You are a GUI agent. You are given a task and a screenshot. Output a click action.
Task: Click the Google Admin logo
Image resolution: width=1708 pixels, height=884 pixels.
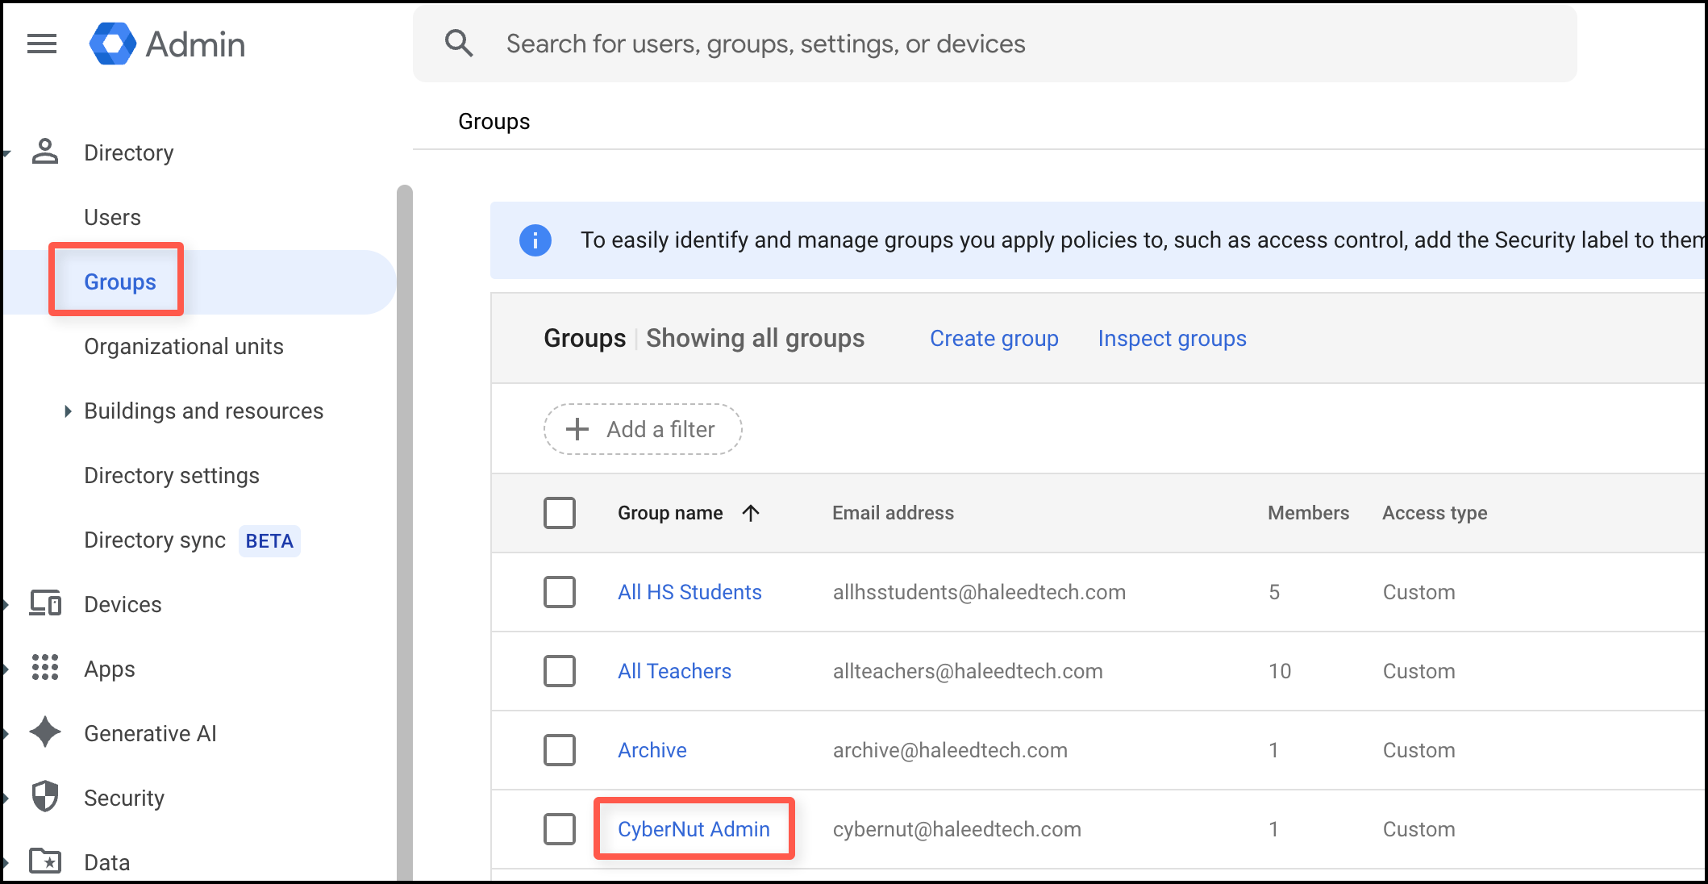click(113, 44)
